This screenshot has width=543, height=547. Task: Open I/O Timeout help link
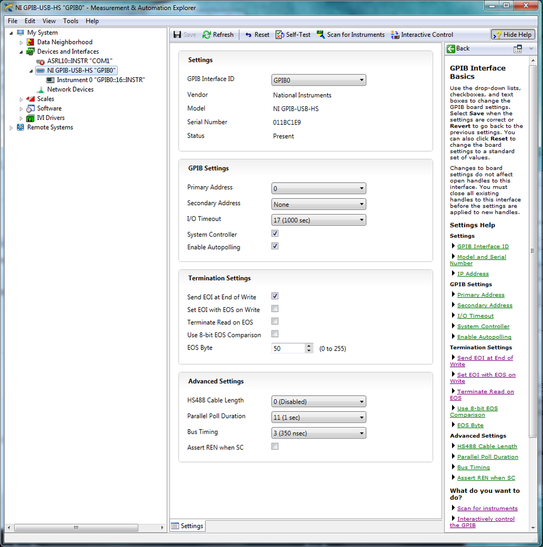click(x=475, y=316)
